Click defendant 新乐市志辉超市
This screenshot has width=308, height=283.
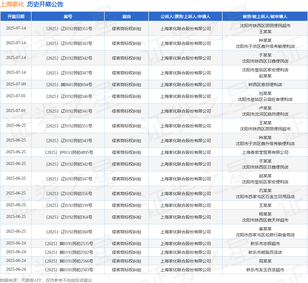265,244
